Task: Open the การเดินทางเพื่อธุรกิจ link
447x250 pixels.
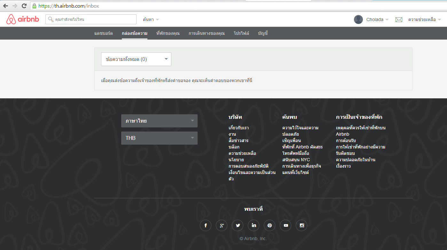Action: point(302,166)
